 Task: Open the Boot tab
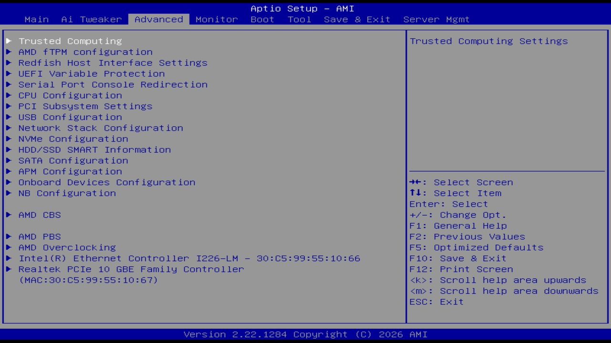tap(263, 20)
